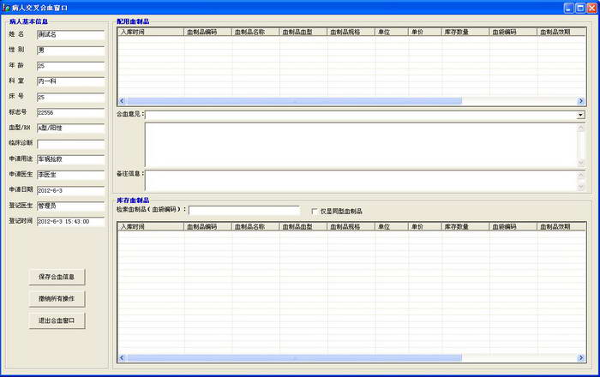Click the empty 临床诊断 field
The width and height of the screenshot is (600, 377).
[x=71, y=144]
